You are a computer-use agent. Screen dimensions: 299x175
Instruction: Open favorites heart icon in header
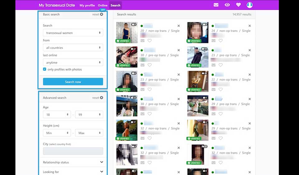click(238, 5)
